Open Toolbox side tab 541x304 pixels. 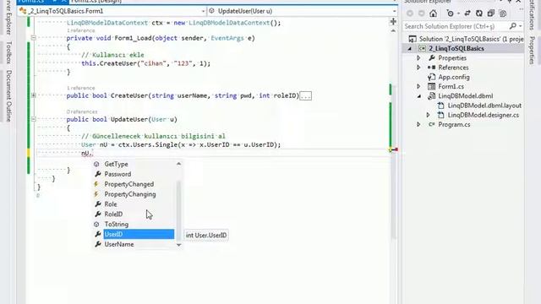8,52
